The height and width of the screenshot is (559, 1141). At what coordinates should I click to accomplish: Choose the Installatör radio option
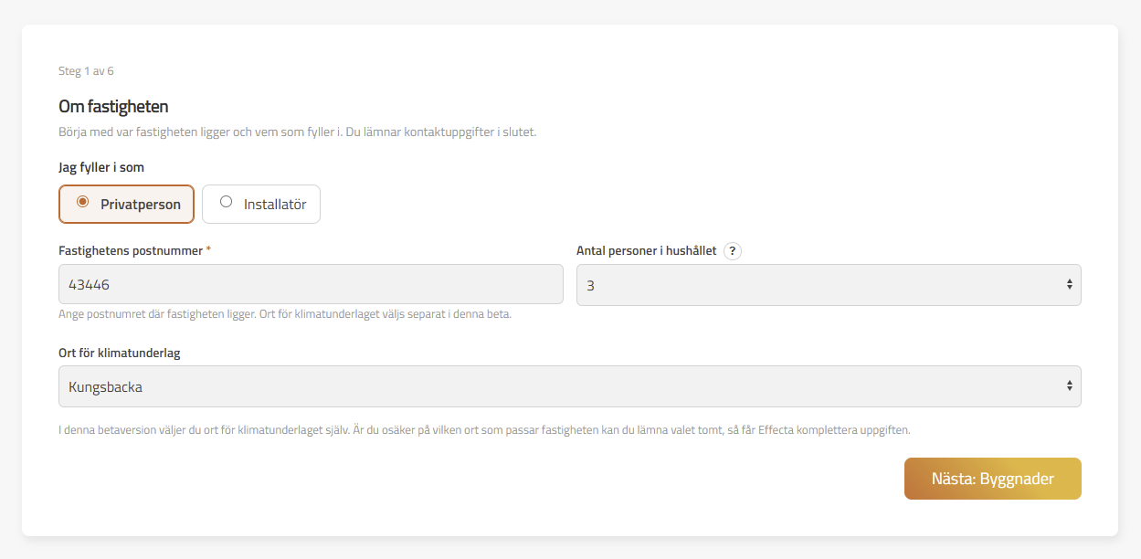coord(261,205)
